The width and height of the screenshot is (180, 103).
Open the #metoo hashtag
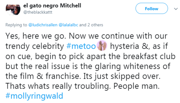coord(81,46)
